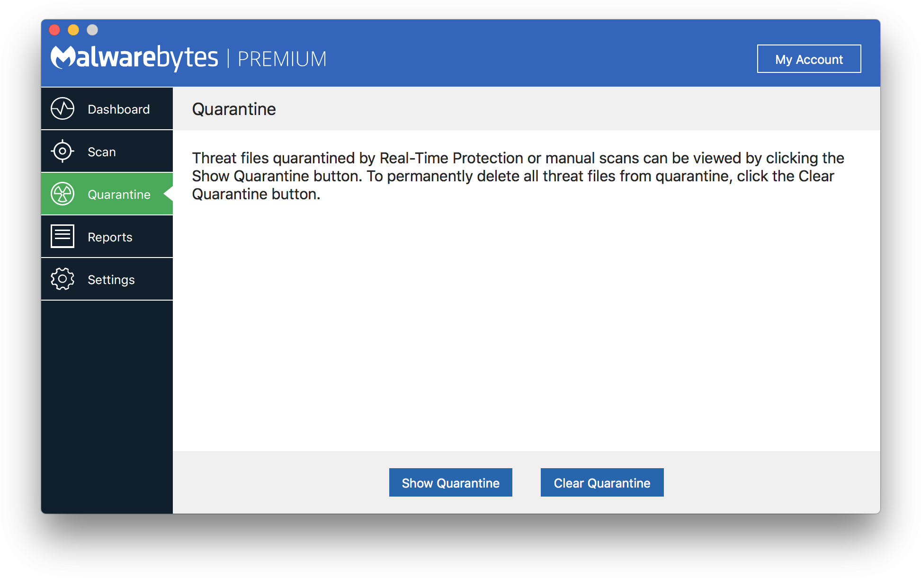Navigate to the Reports section
The height and width of the screenshot is (578, 921).
(109, 236)
